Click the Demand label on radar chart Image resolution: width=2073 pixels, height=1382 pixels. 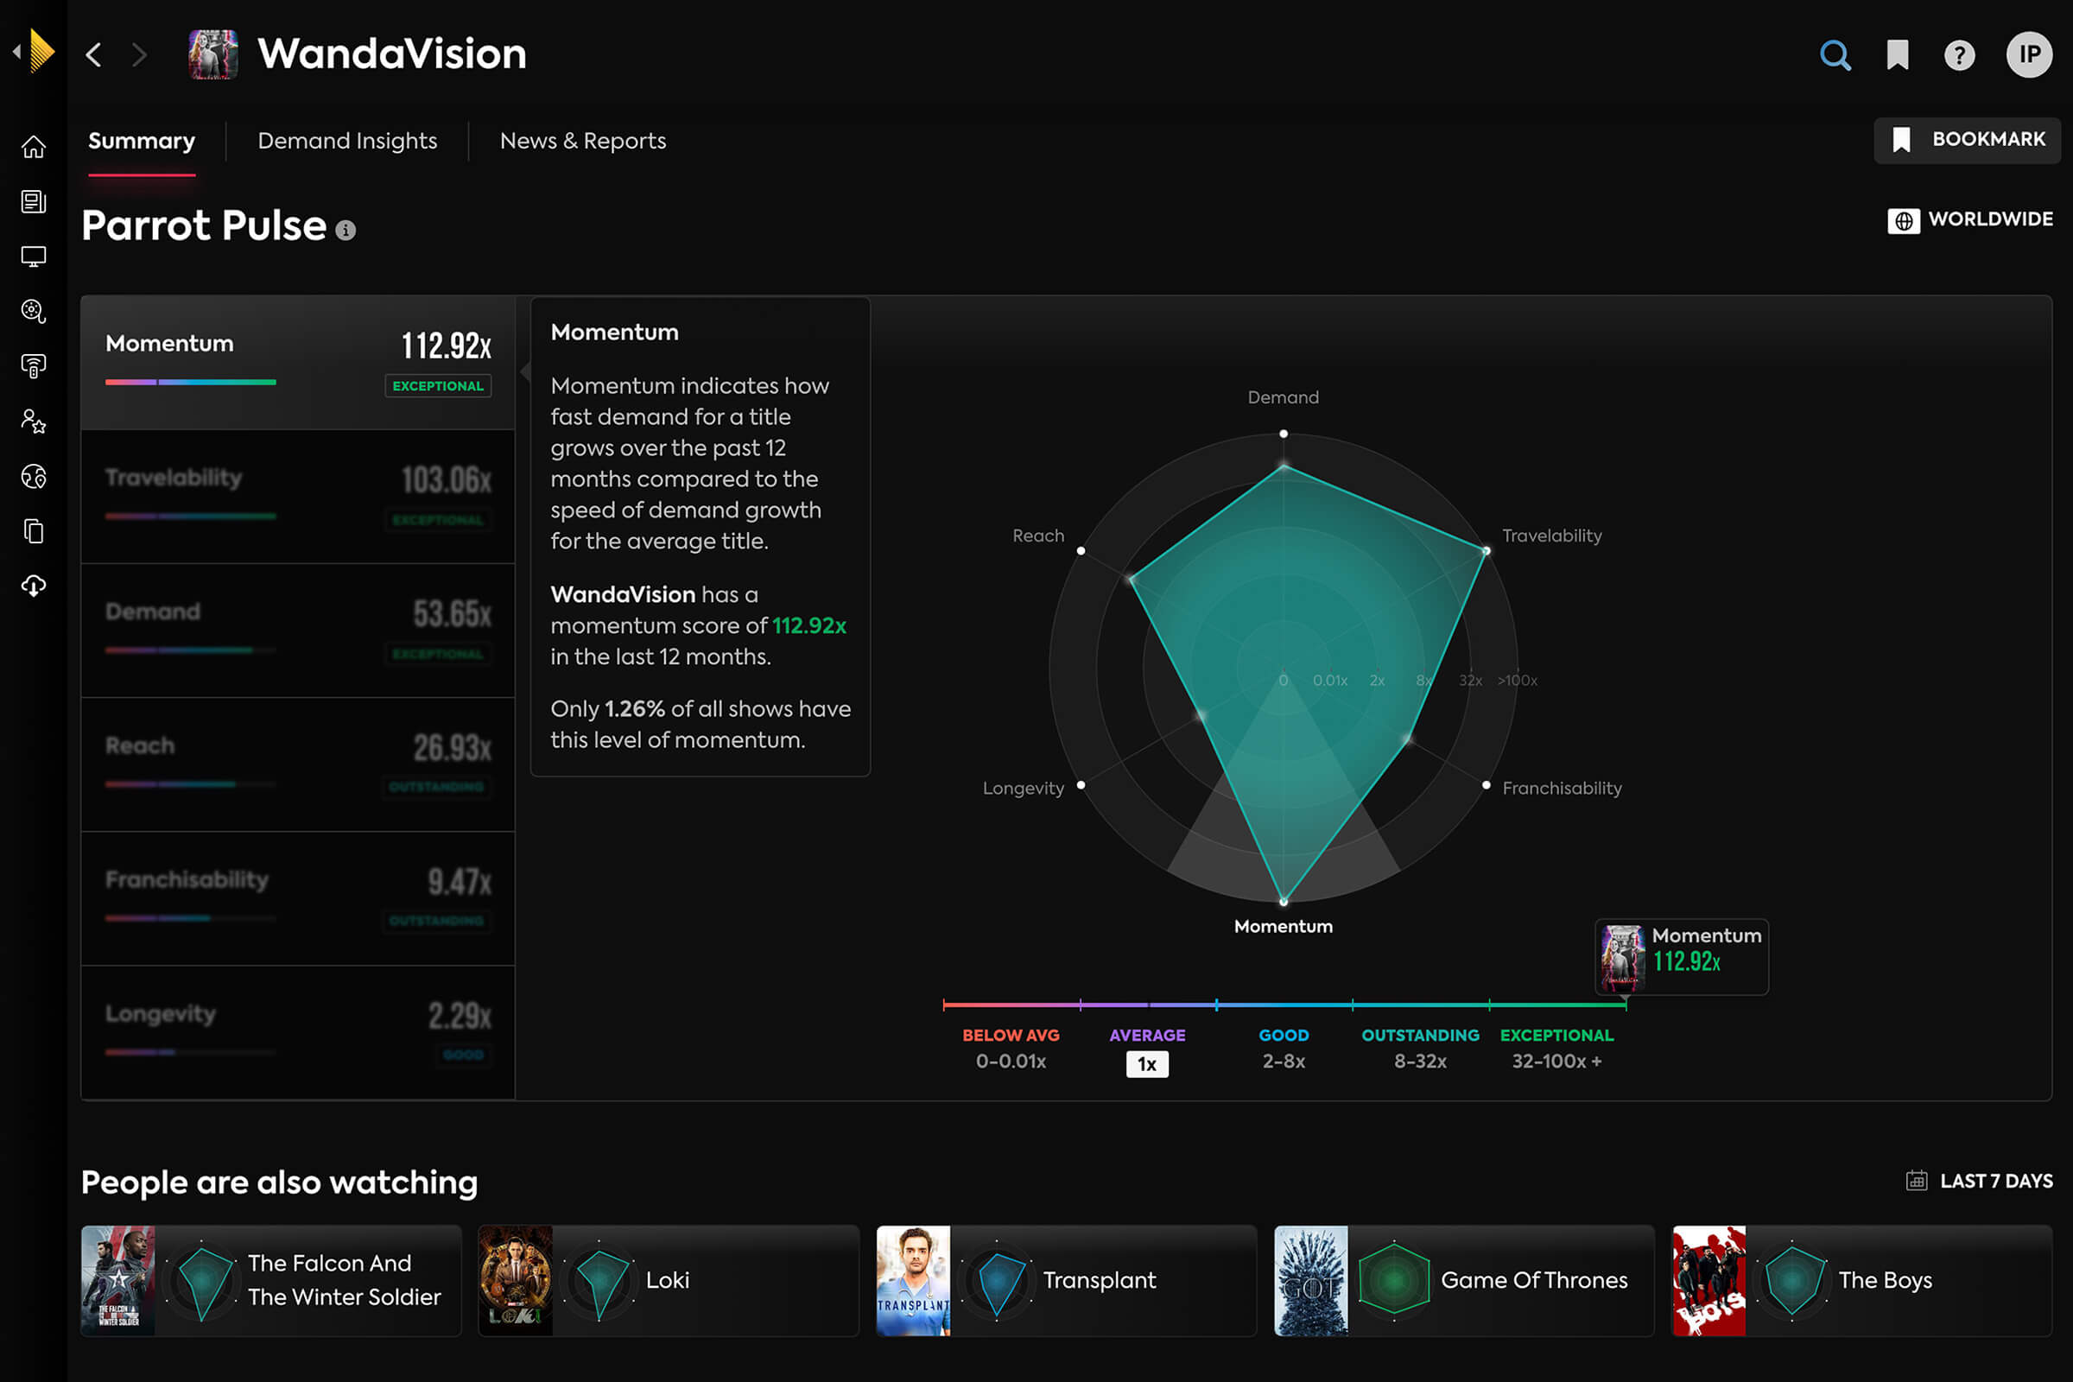click(1284, 397)
